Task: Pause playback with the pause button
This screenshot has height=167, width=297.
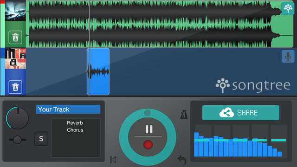Action: click(x=149, y=129)
